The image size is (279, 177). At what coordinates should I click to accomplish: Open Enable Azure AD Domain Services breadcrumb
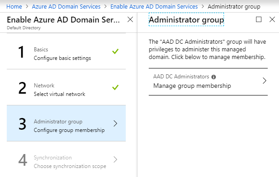(x=154, y=7)
